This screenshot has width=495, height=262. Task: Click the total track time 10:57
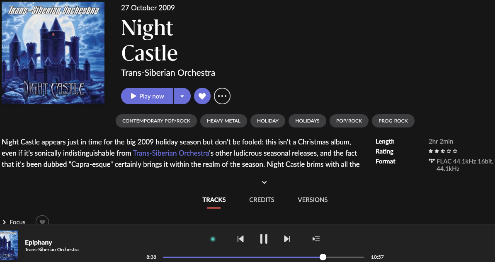(x=377, y=257)
